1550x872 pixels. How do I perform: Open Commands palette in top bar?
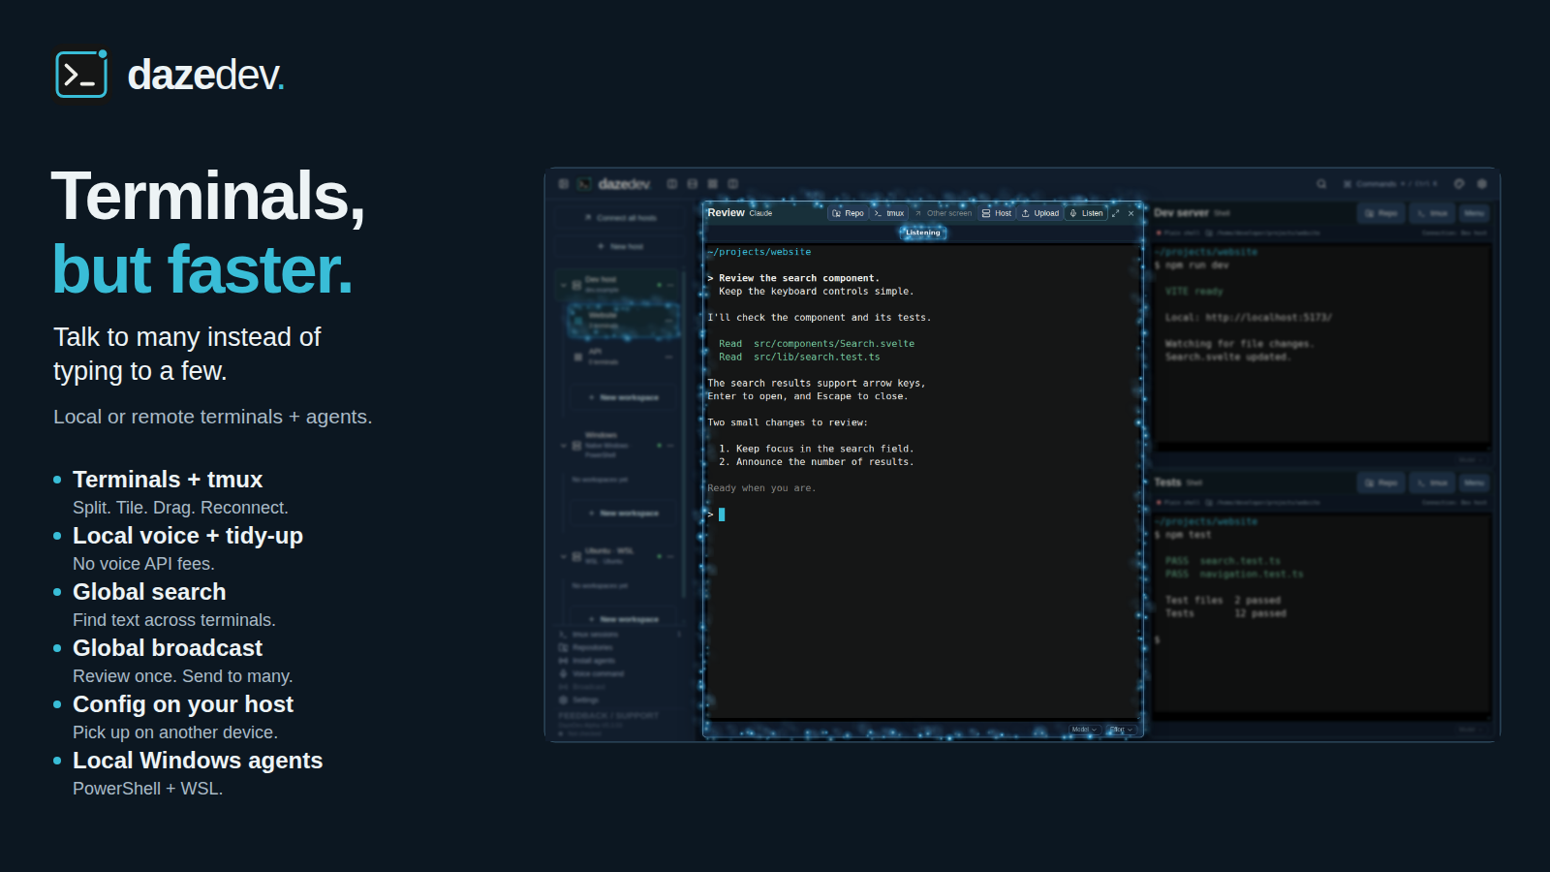pyautogui.click(x=1390, y=184)
